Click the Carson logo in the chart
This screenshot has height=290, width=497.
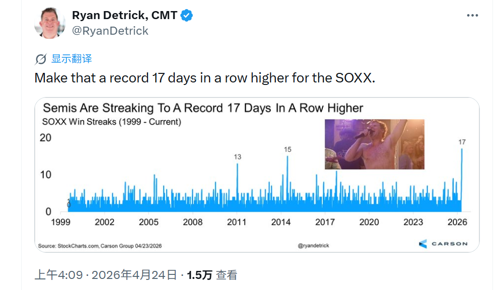click(443, 244)
